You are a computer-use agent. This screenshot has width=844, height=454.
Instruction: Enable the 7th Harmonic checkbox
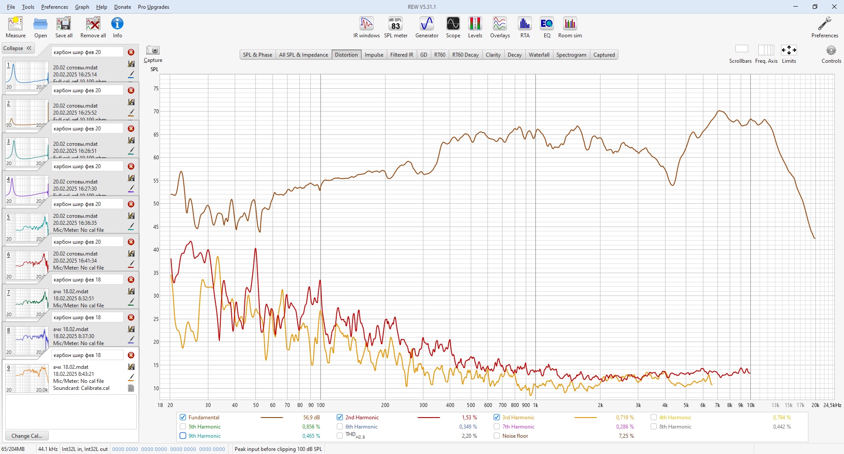(497, 427)
